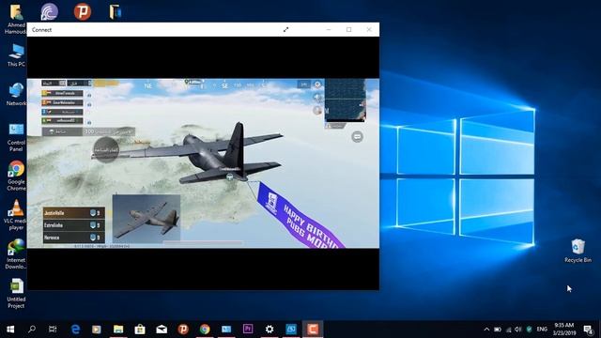Tap the round dark jump button over plane wing
601x338 pixels.
[x=106, y=150]
